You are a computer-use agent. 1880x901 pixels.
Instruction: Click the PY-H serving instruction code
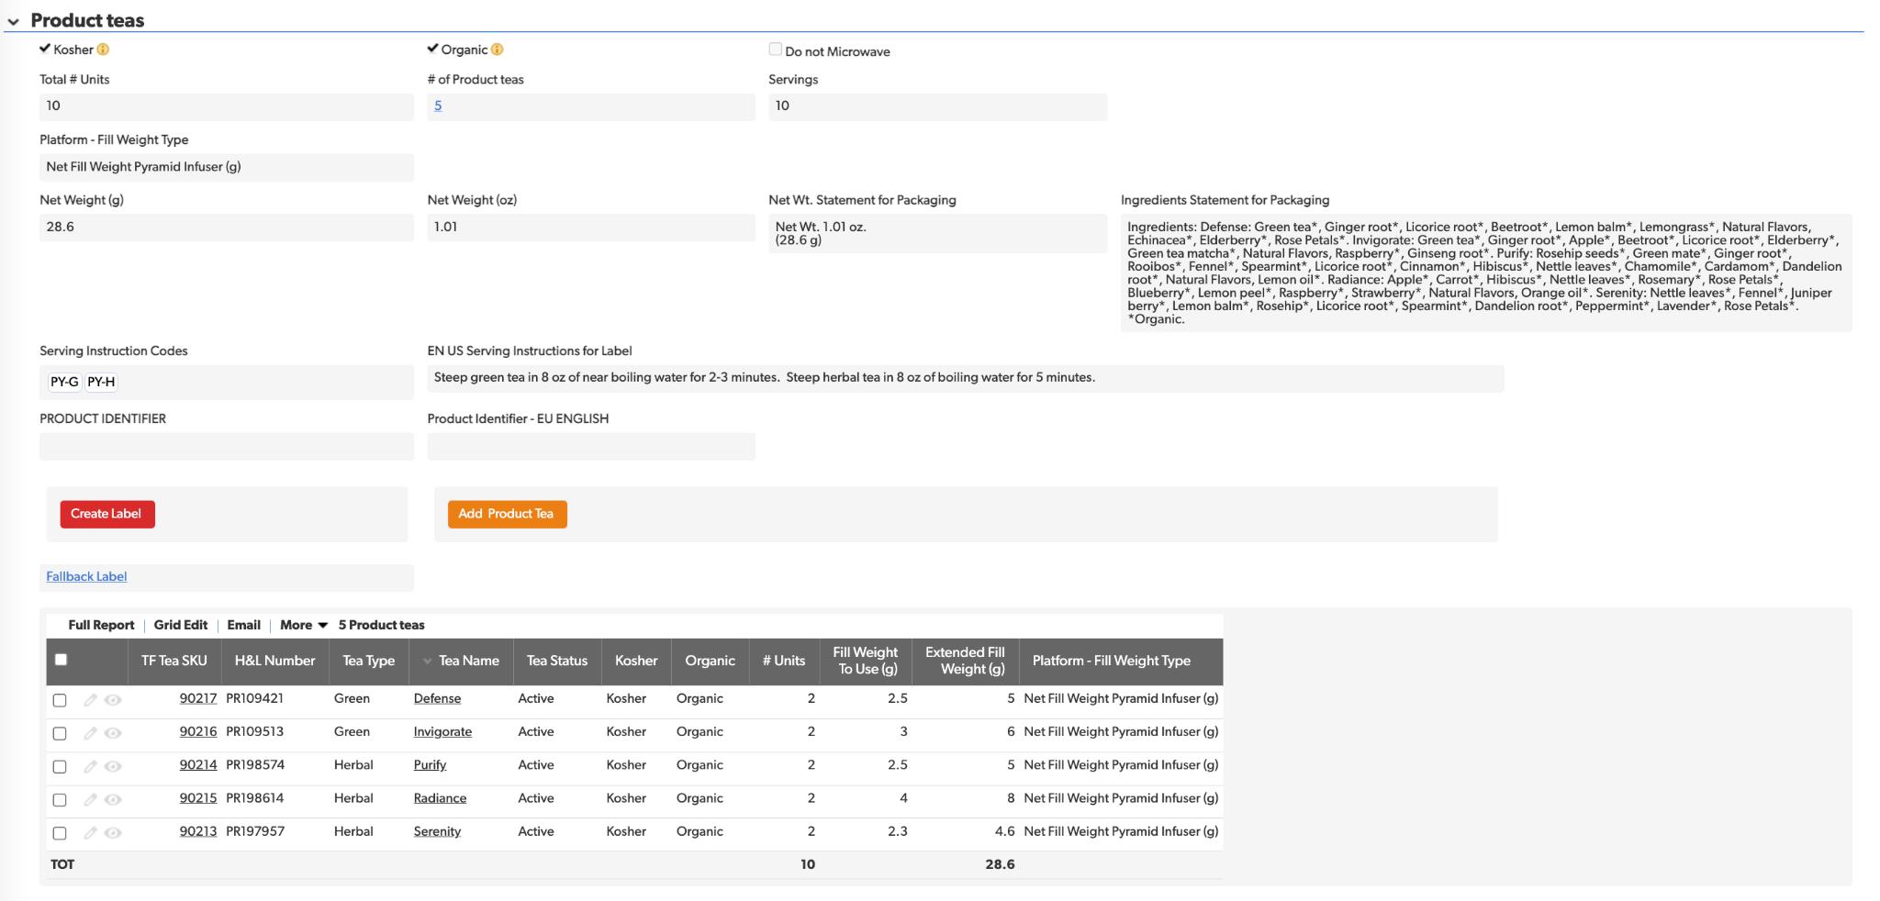(x=101, y=382)
